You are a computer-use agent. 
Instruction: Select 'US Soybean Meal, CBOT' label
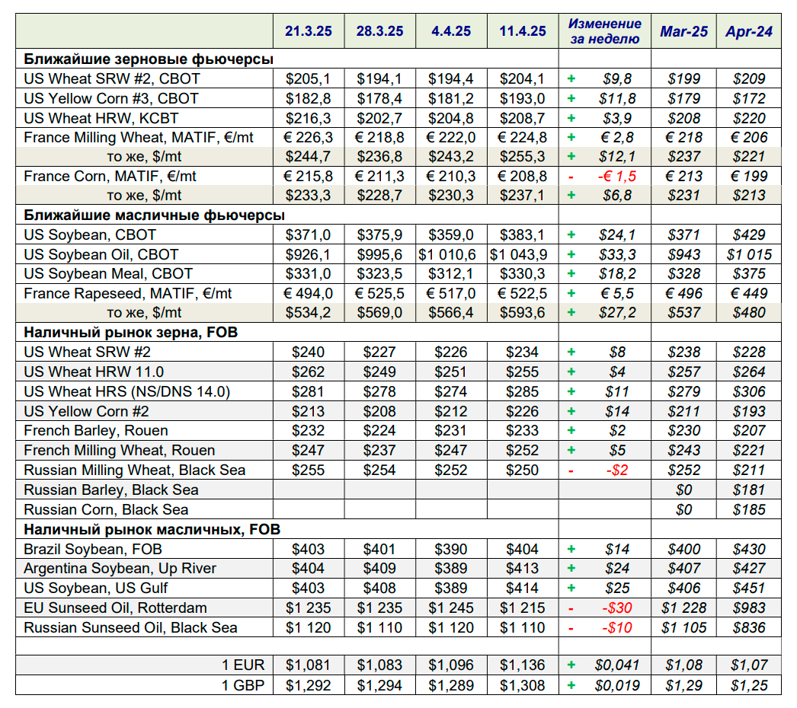click(x=108, y=274)
